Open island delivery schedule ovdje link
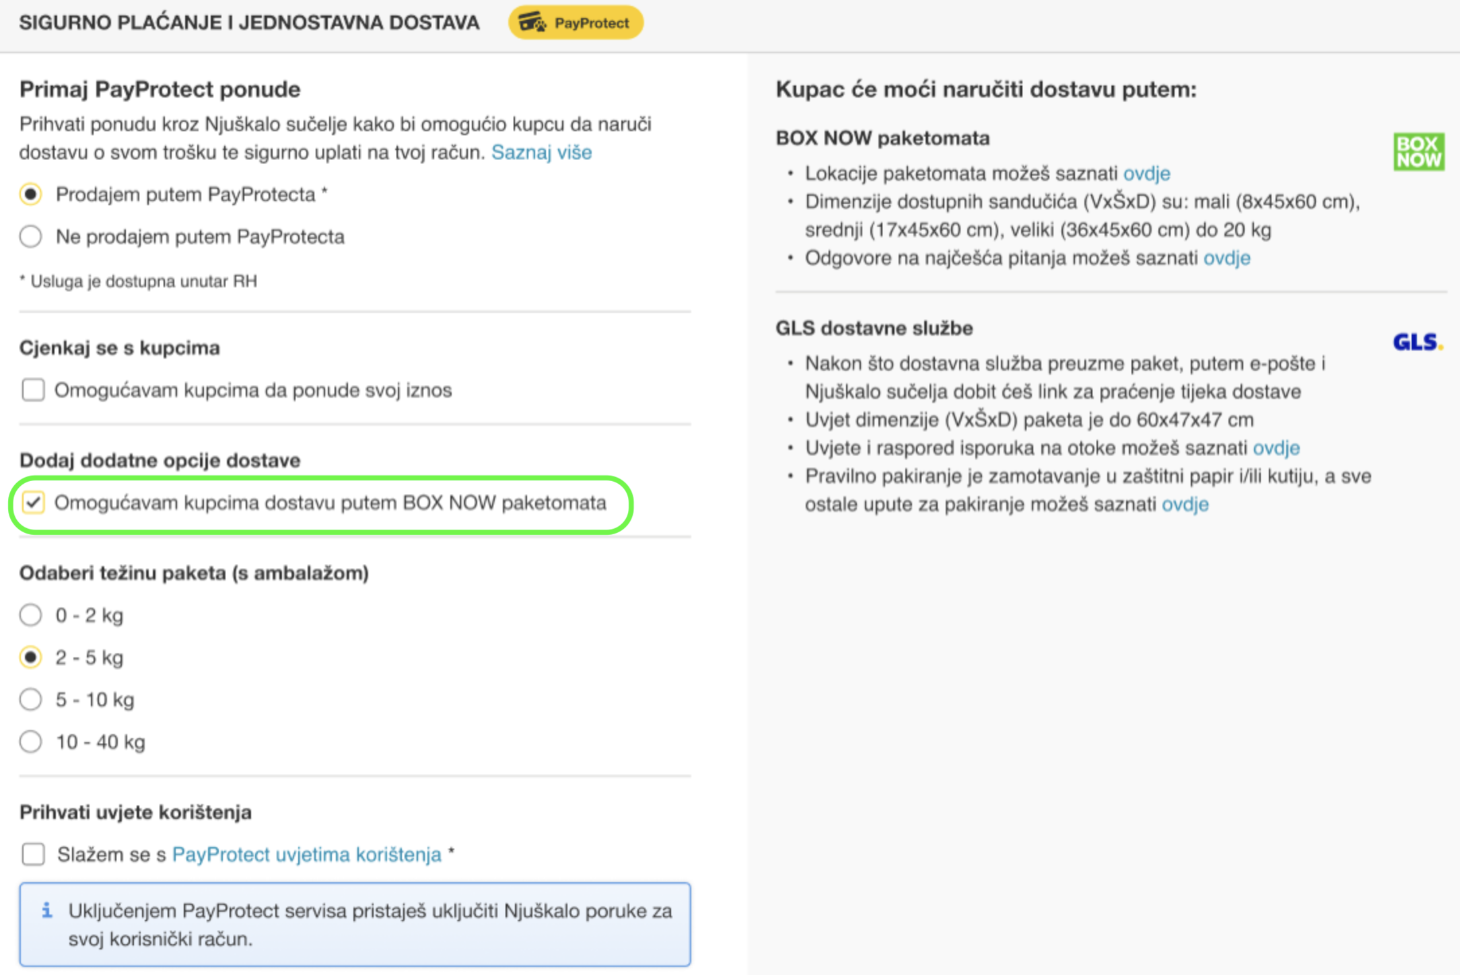This screenshot has width=1460, height=975. point(1276,448)
